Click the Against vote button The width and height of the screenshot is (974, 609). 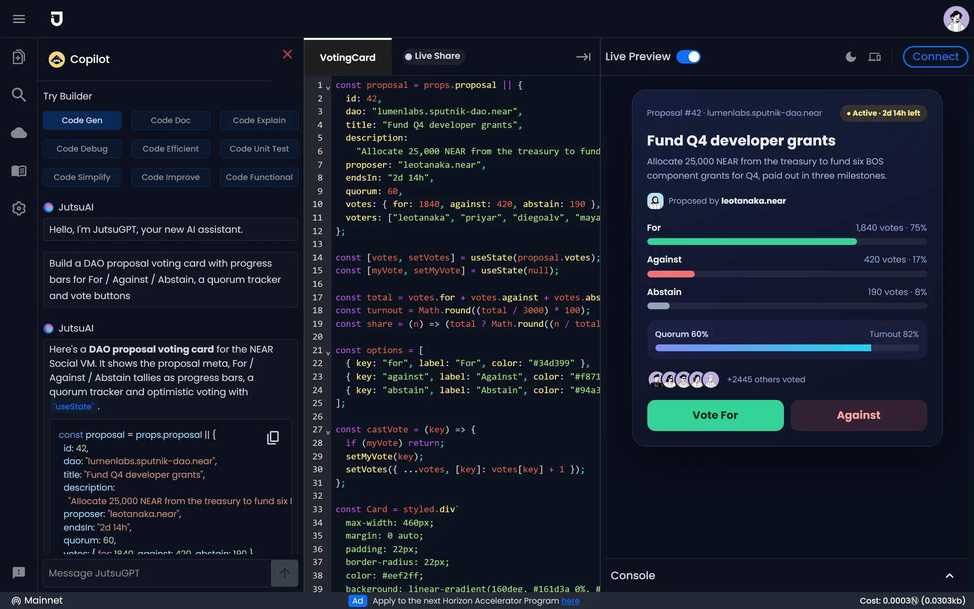[858, 415]
